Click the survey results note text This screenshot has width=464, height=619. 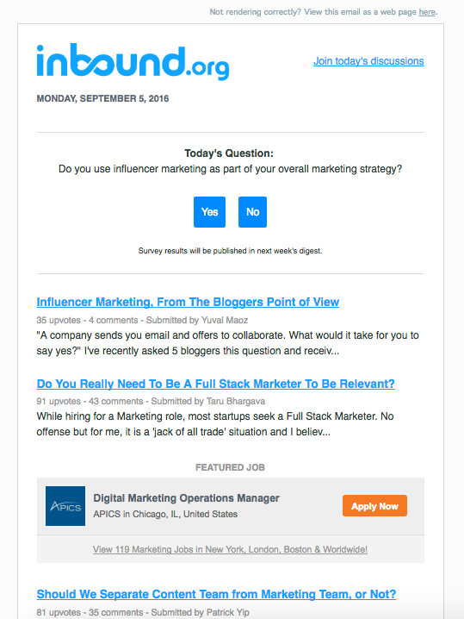coord(230,251)
